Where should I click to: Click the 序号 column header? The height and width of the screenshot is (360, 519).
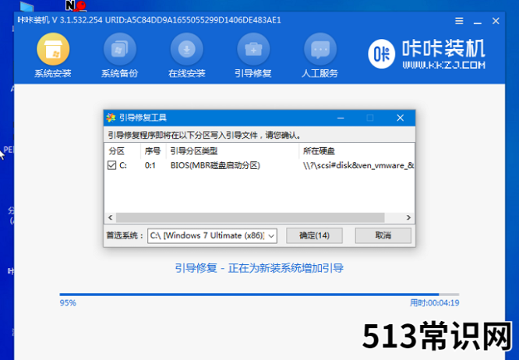coord(153,151)
